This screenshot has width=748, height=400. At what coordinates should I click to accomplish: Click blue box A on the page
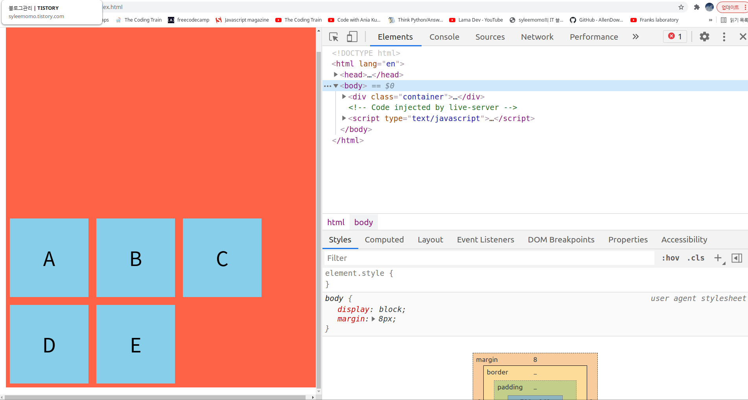[x=49, y=258]
